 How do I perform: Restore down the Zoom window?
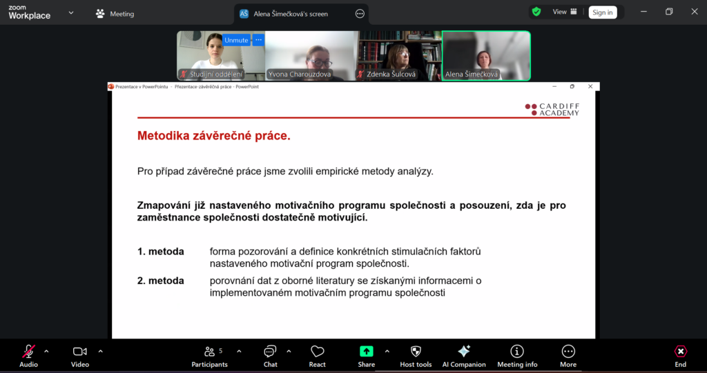click(x=669, y=12)
